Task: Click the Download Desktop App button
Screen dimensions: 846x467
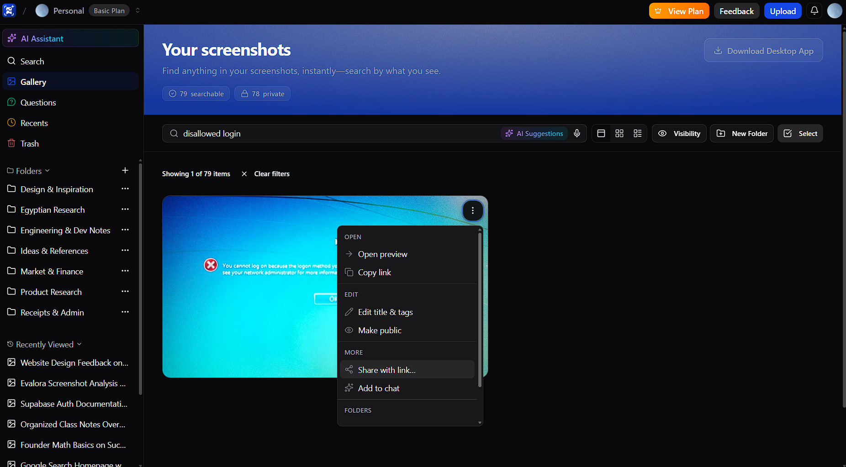Action: (x=763, y=50)
